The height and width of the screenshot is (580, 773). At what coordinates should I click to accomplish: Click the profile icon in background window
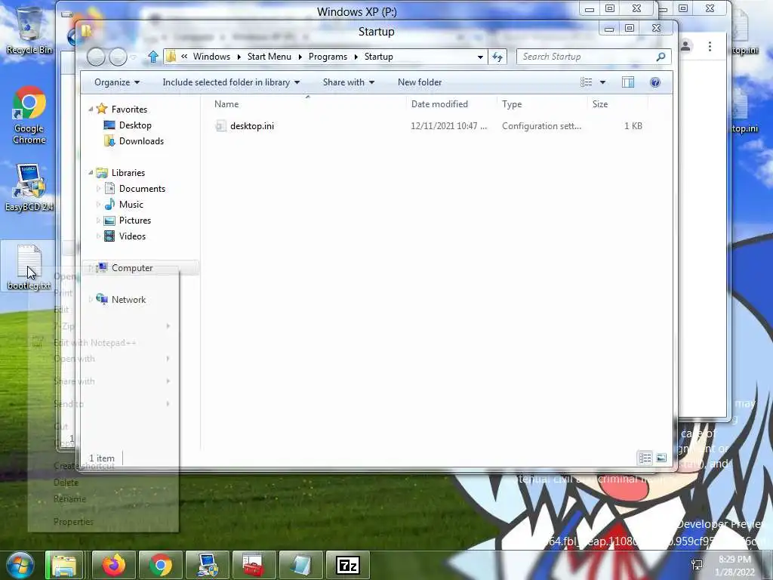685,46
